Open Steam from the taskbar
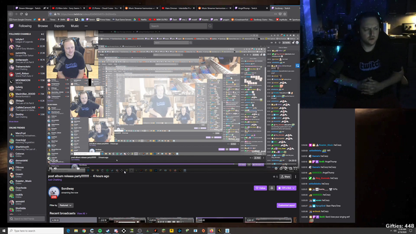This screenshot has height=234, width=416. [x=108, y=231]
